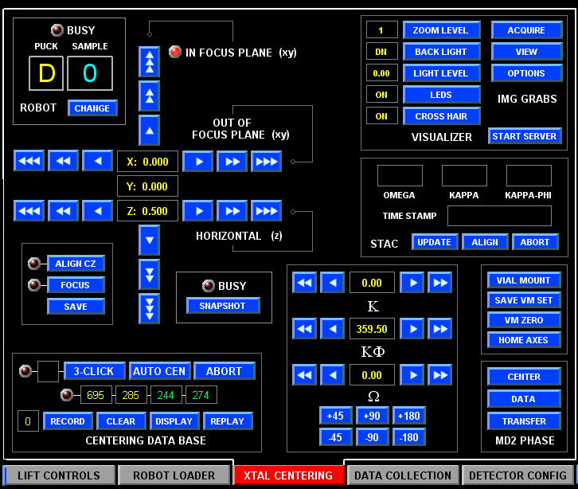Open the ROBOT LOADER tab
The width and height of the screenshot is (578, 489).
174,475
